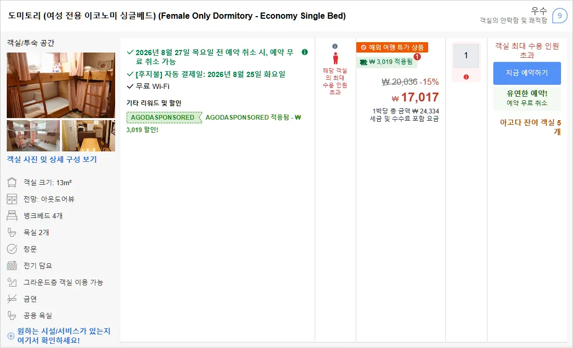Viewport: 573px width, 348px height.
Task: Click the bunk bed icon
Action: (x=12, y=215)
